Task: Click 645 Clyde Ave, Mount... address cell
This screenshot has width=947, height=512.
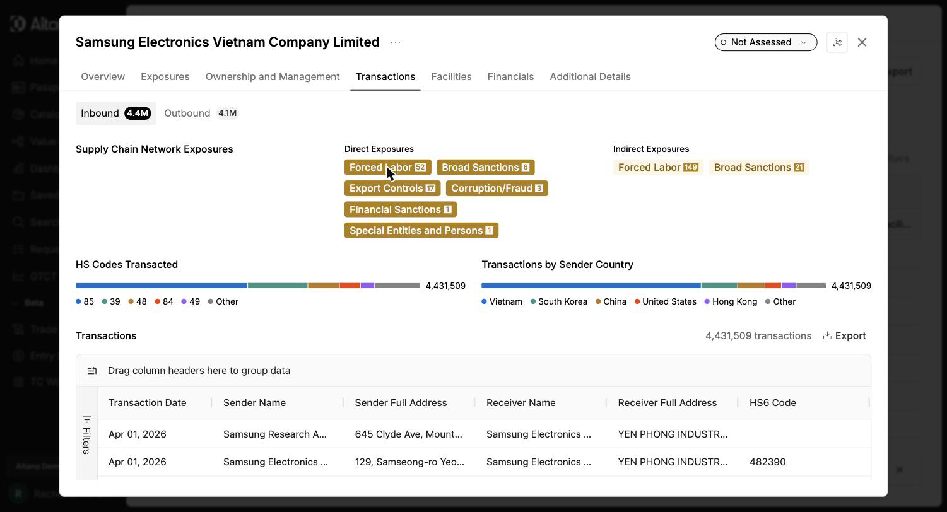Action: coord(408,434)
